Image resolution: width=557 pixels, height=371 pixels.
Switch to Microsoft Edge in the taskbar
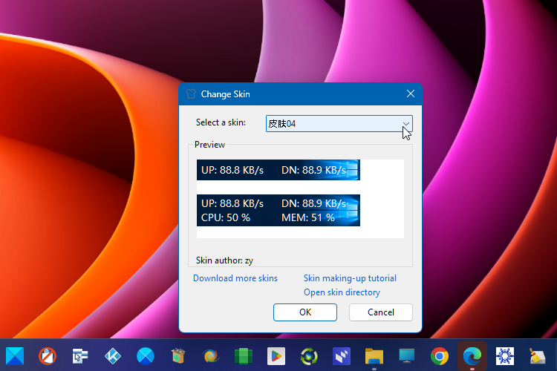pos(472,355)
